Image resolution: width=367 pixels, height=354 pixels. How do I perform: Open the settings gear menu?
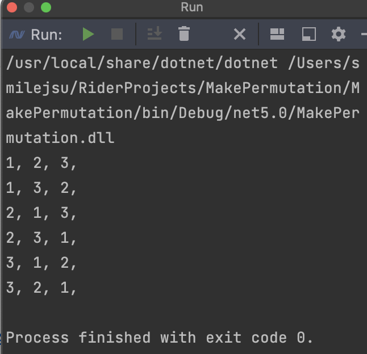click(339, 34)
